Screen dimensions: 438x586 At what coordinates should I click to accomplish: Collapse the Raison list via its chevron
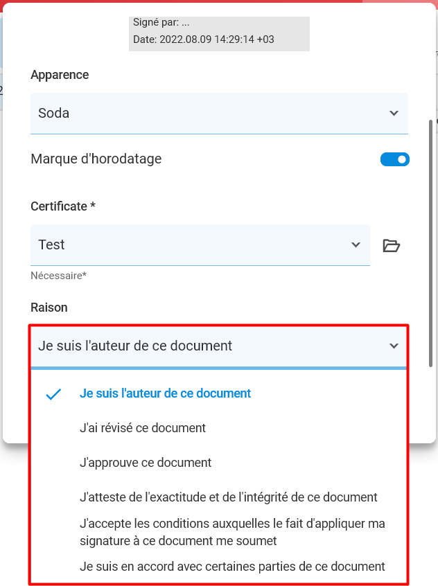pos(394,346)
